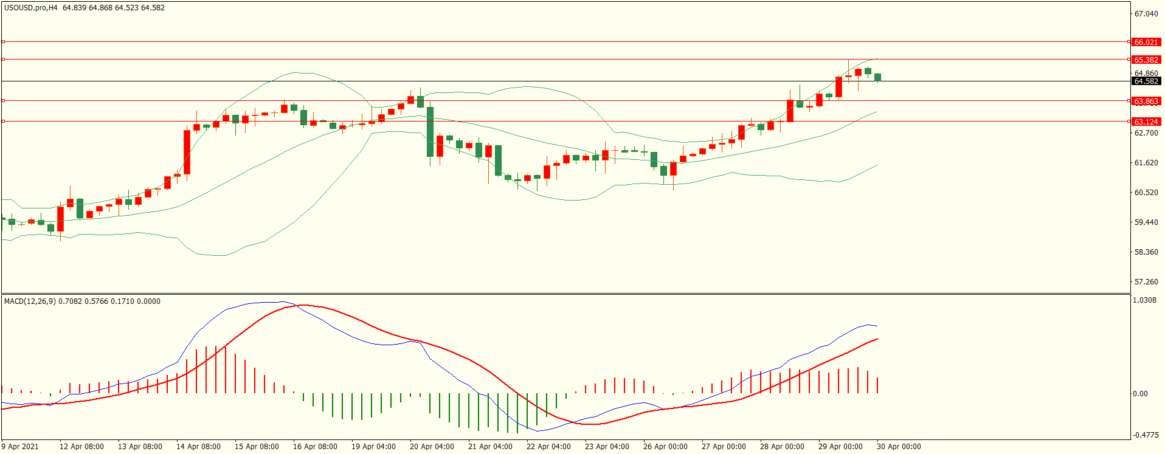This screenshot has height=454, width=1165.
Task: Select the 63.124 level label
Action: 1146,122
